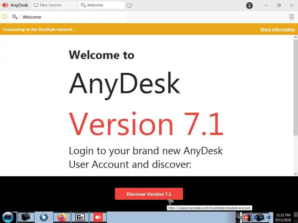Show hidden tray icons arrow
The height and width of the screenshot is (223, 298).
click(x=239, y=217)
